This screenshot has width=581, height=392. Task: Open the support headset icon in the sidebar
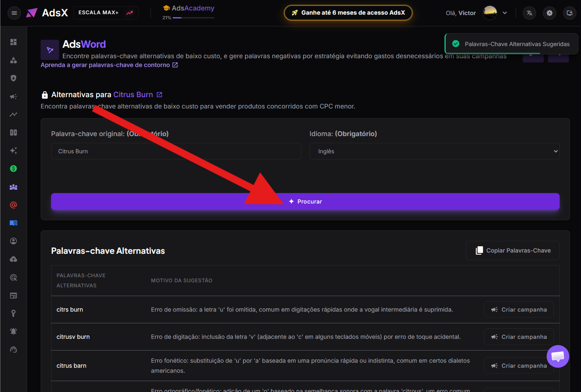click(x=13, y=349)
